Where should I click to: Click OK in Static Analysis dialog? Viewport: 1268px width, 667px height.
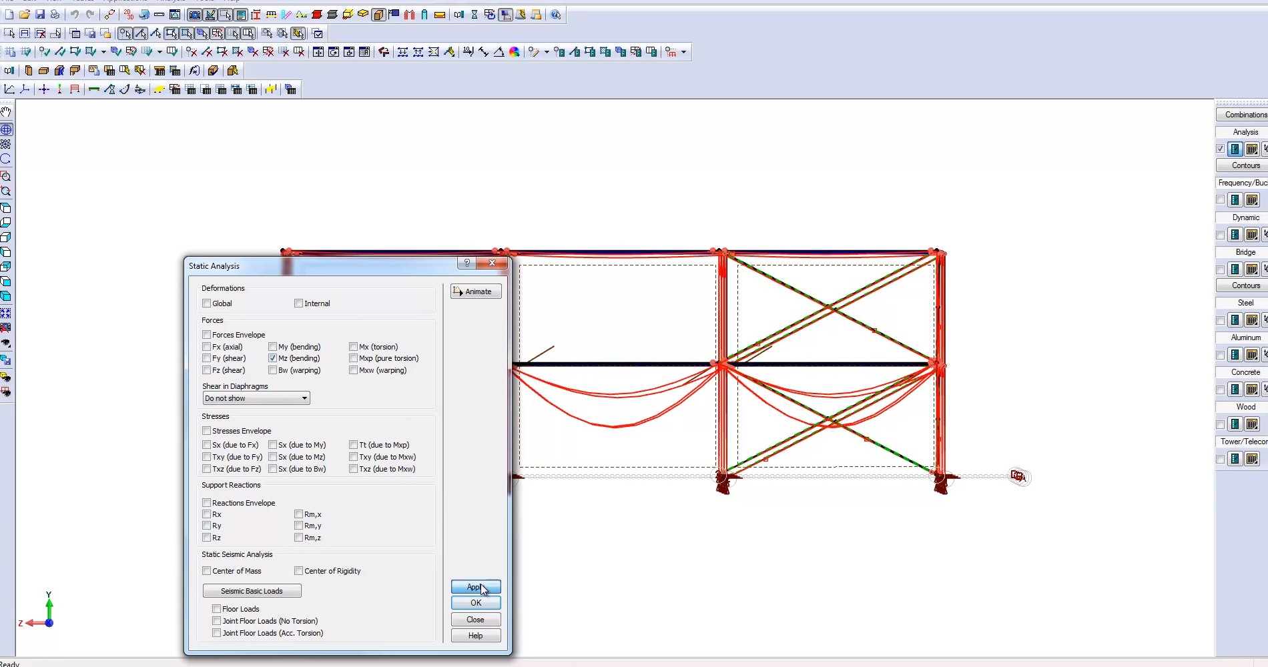pyautogui.click(x=476, y=603)
